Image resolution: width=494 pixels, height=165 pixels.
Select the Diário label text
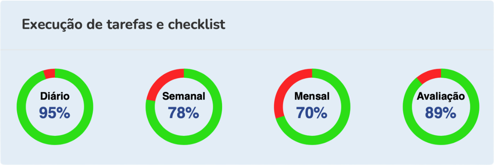(55, 96)
